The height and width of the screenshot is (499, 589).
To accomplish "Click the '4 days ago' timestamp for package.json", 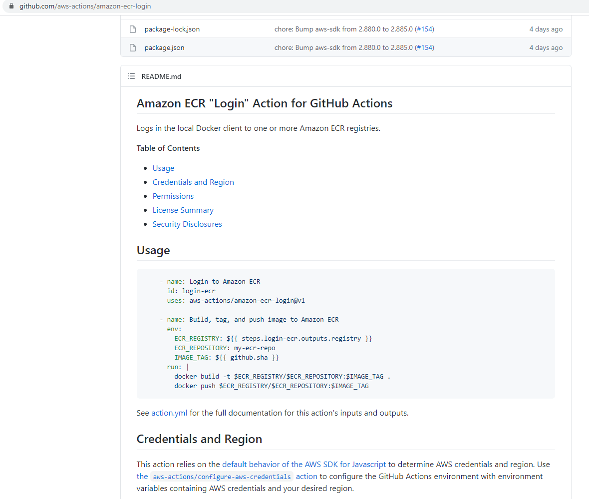I will click(546, 47).
